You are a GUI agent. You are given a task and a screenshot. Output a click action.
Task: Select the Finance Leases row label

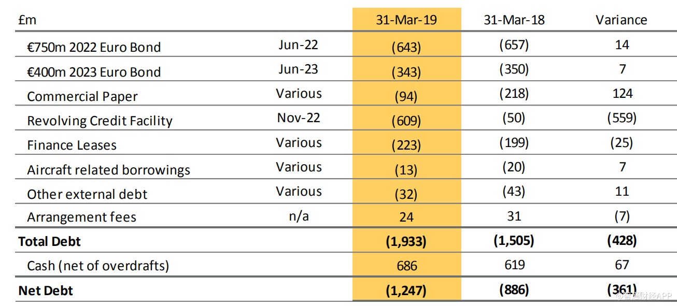click(72, 145)
